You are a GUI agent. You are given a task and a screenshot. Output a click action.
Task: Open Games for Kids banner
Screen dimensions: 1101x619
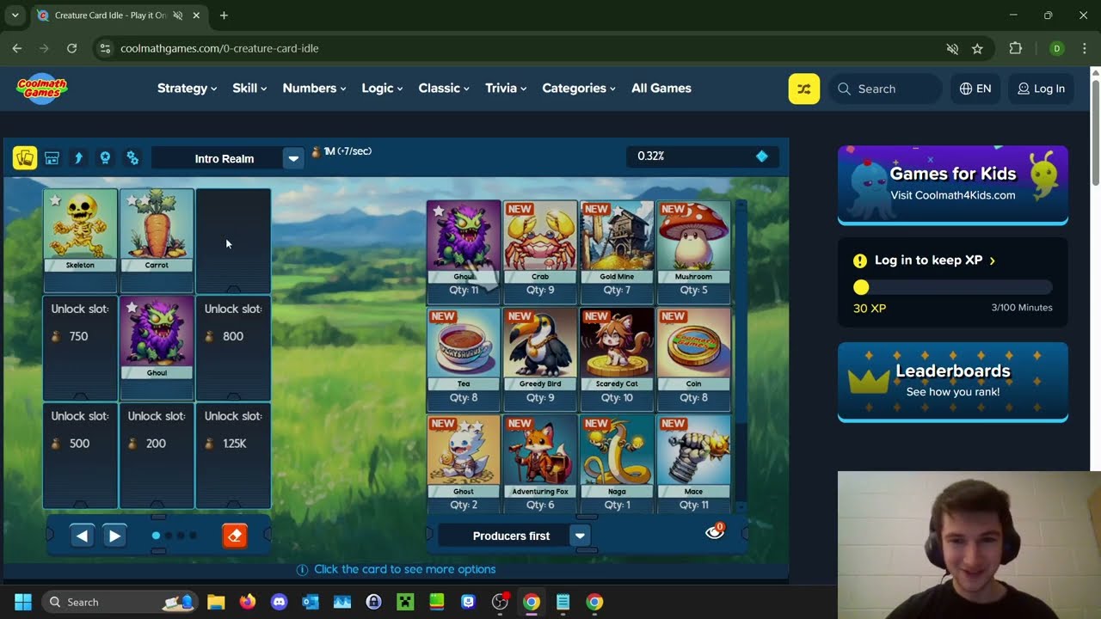pyautogui.click(x=953, y=185)
